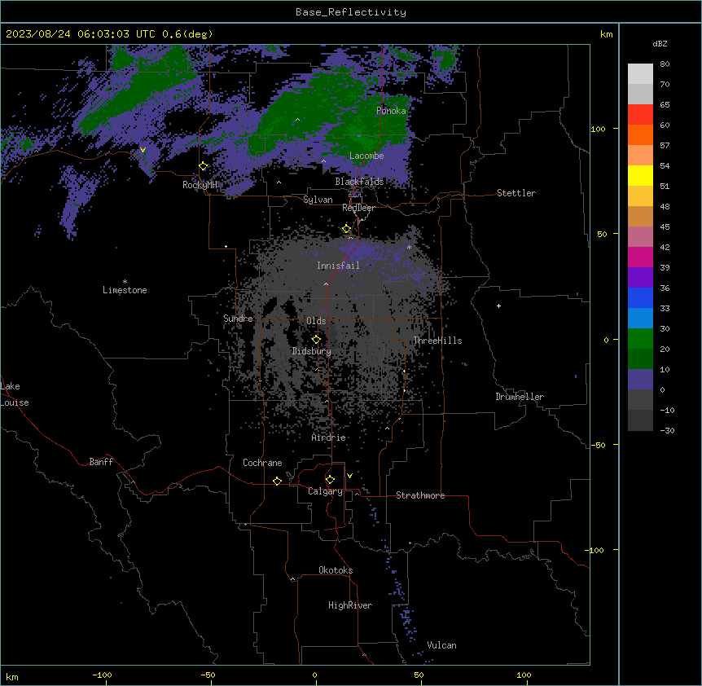The height and width of the screenshot is (686, 702).
Task: Click the timestamp 2023/08/24 06:03:03 UTC
Action: coord(80,34)
